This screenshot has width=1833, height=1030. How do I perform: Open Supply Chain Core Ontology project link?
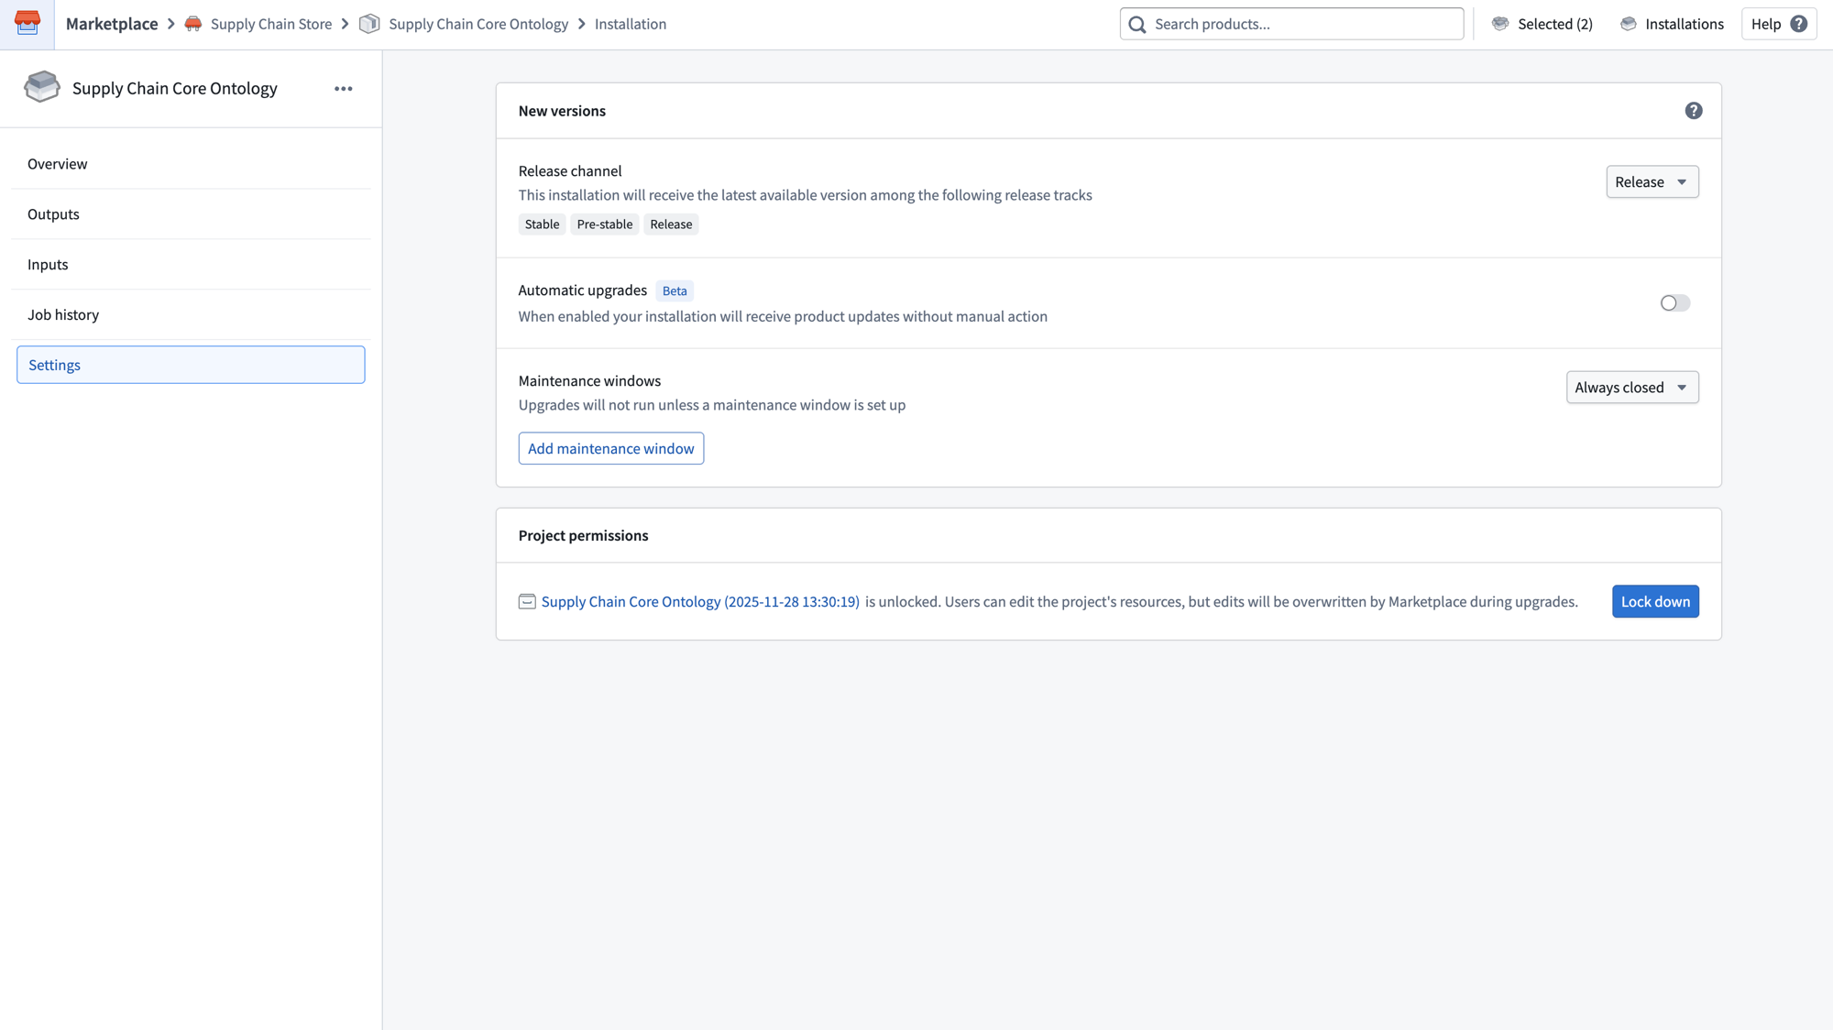coord(700,602)
